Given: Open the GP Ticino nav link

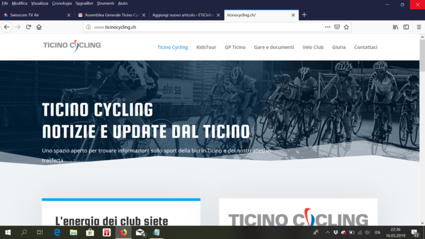Looking at the screenshot, I should pyautogui.click(x=235, y=47).
